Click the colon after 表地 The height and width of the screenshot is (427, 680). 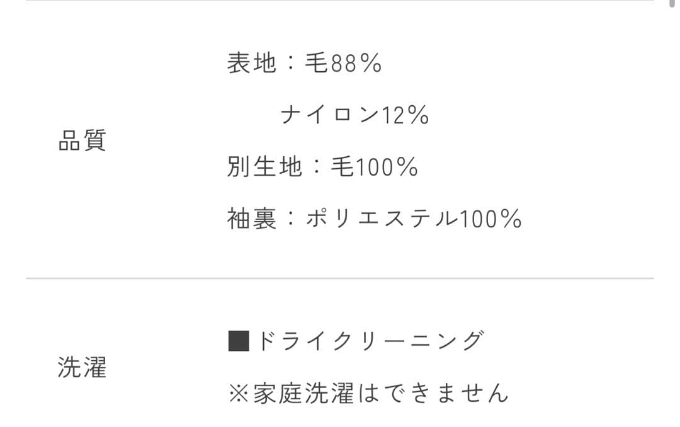point(291,63)
